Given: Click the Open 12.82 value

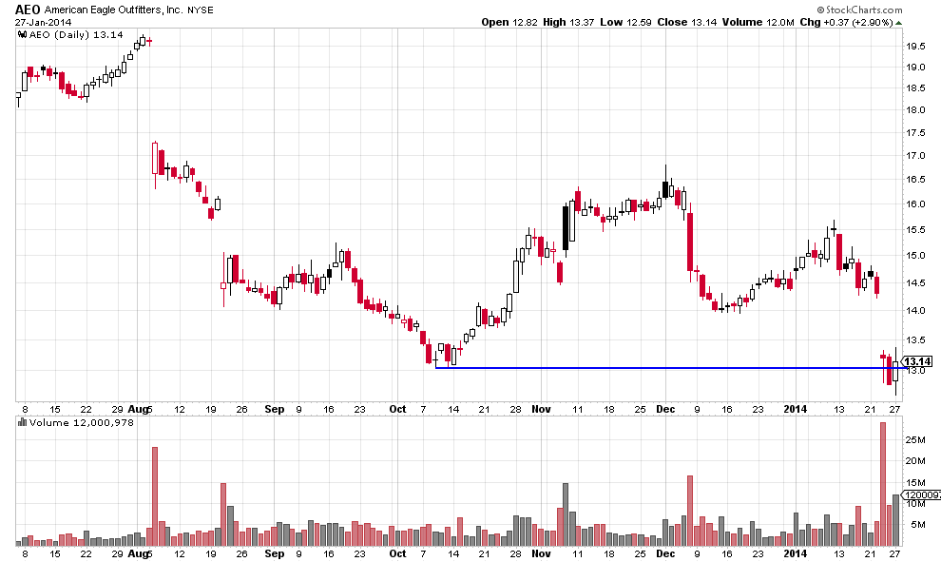Looking at the screenshot, I should point(509,22).
